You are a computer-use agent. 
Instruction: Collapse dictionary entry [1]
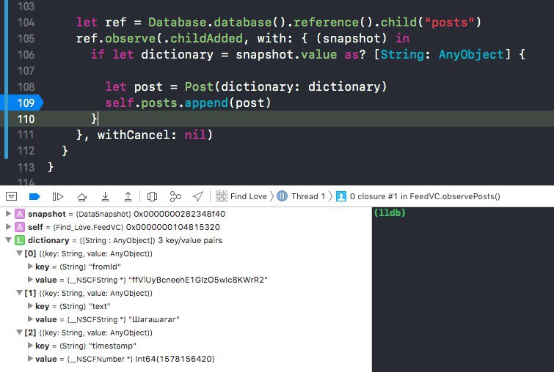(20, 293)
